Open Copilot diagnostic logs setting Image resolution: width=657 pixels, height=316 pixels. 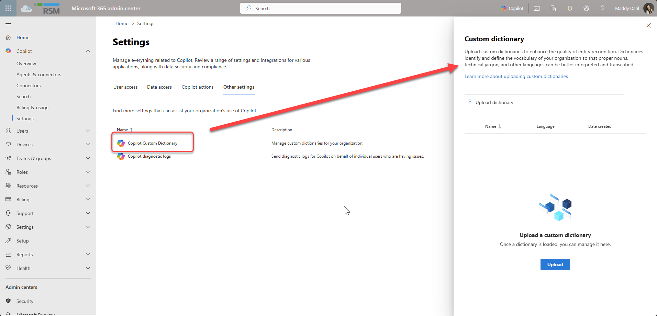[x=149, y=156]
